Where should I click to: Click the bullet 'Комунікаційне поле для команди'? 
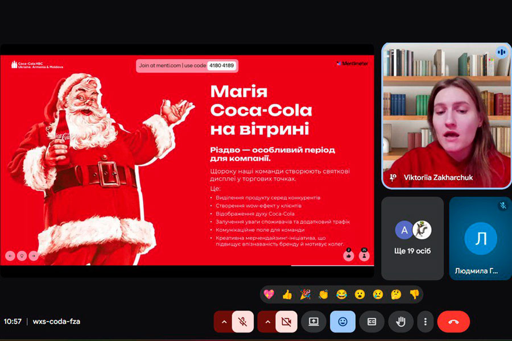pos(260,230)
